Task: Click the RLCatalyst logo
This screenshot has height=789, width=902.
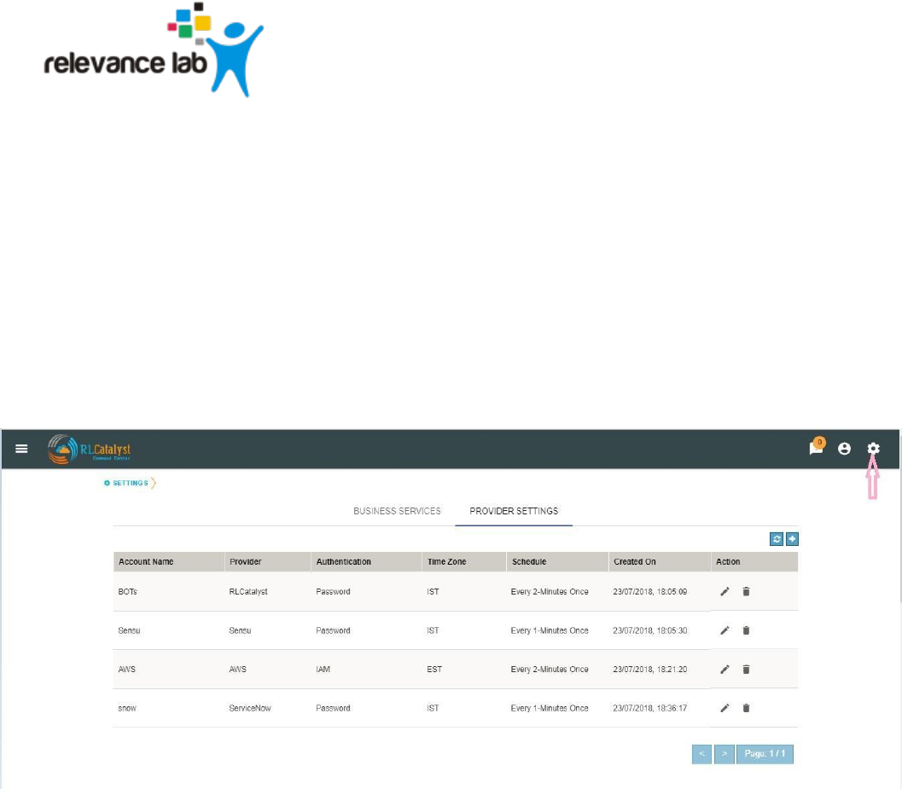Action: pyautogui.click(x=89, y=450)
